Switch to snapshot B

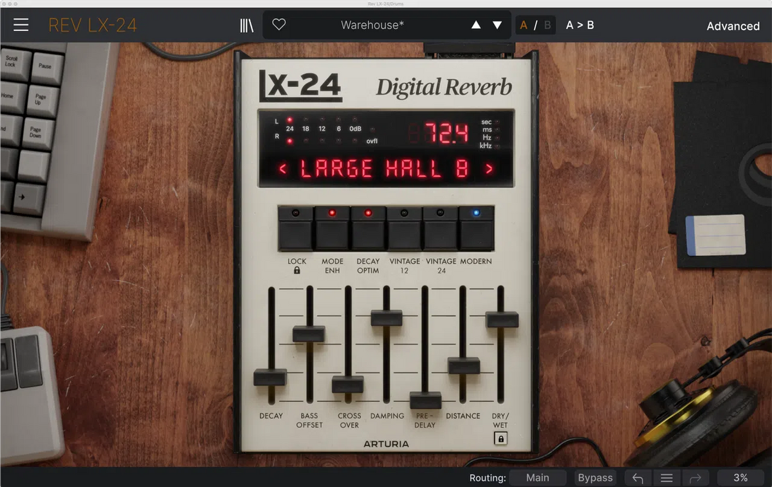tap(546, 24)
